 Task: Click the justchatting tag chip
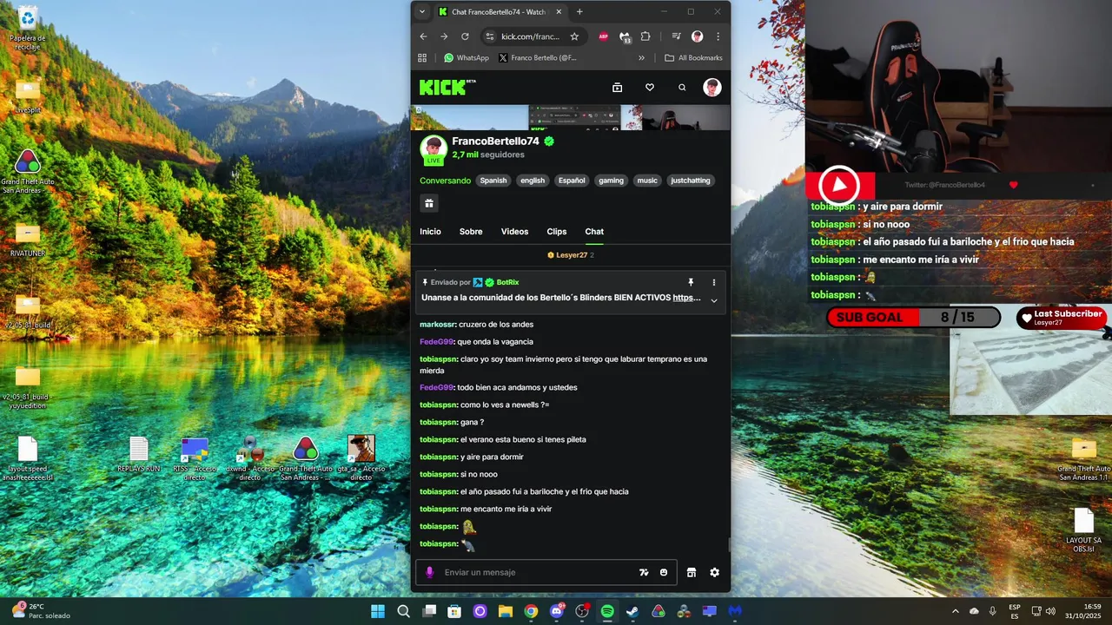[691, 181]
